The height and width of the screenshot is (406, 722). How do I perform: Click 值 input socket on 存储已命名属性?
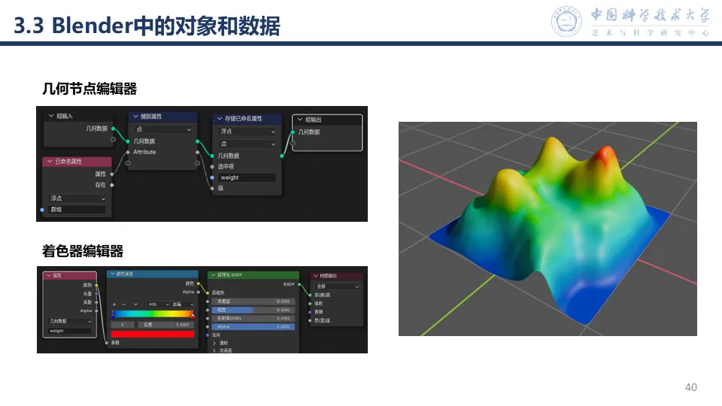[212, 188]
